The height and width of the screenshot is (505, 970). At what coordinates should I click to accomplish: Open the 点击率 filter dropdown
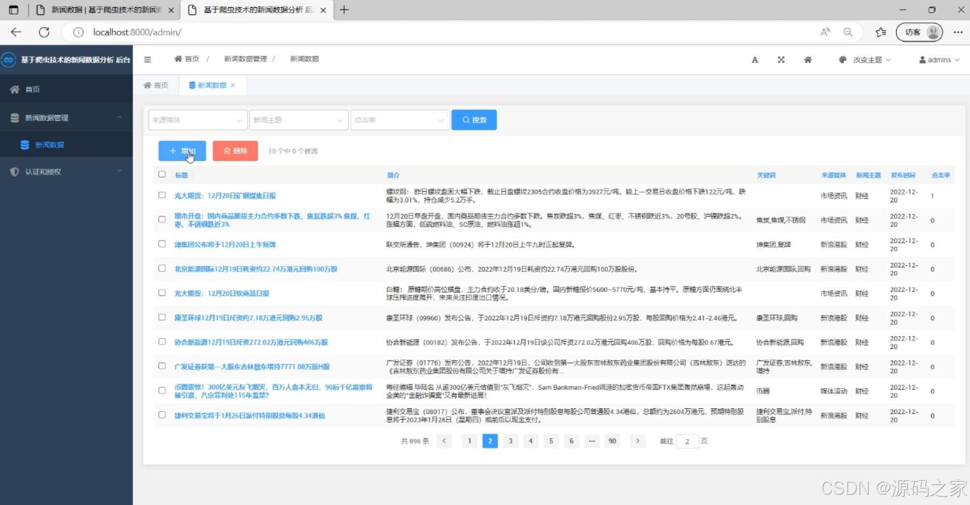point(400,120)
